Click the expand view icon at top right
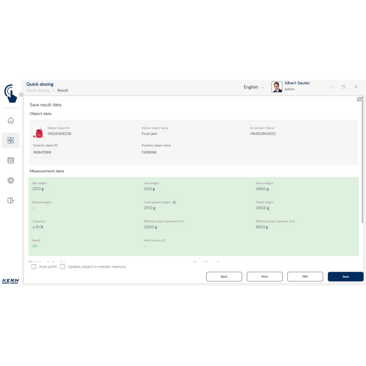366x366 pixels. point(359,99)
